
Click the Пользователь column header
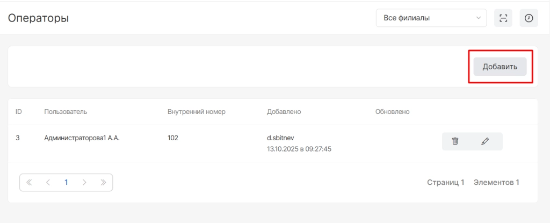(x=66, y=112)
